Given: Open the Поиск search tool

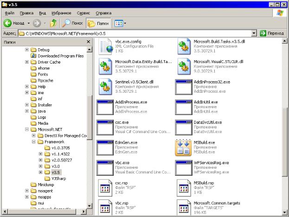Looking at the screenshot, I should [x=73, y=23].
